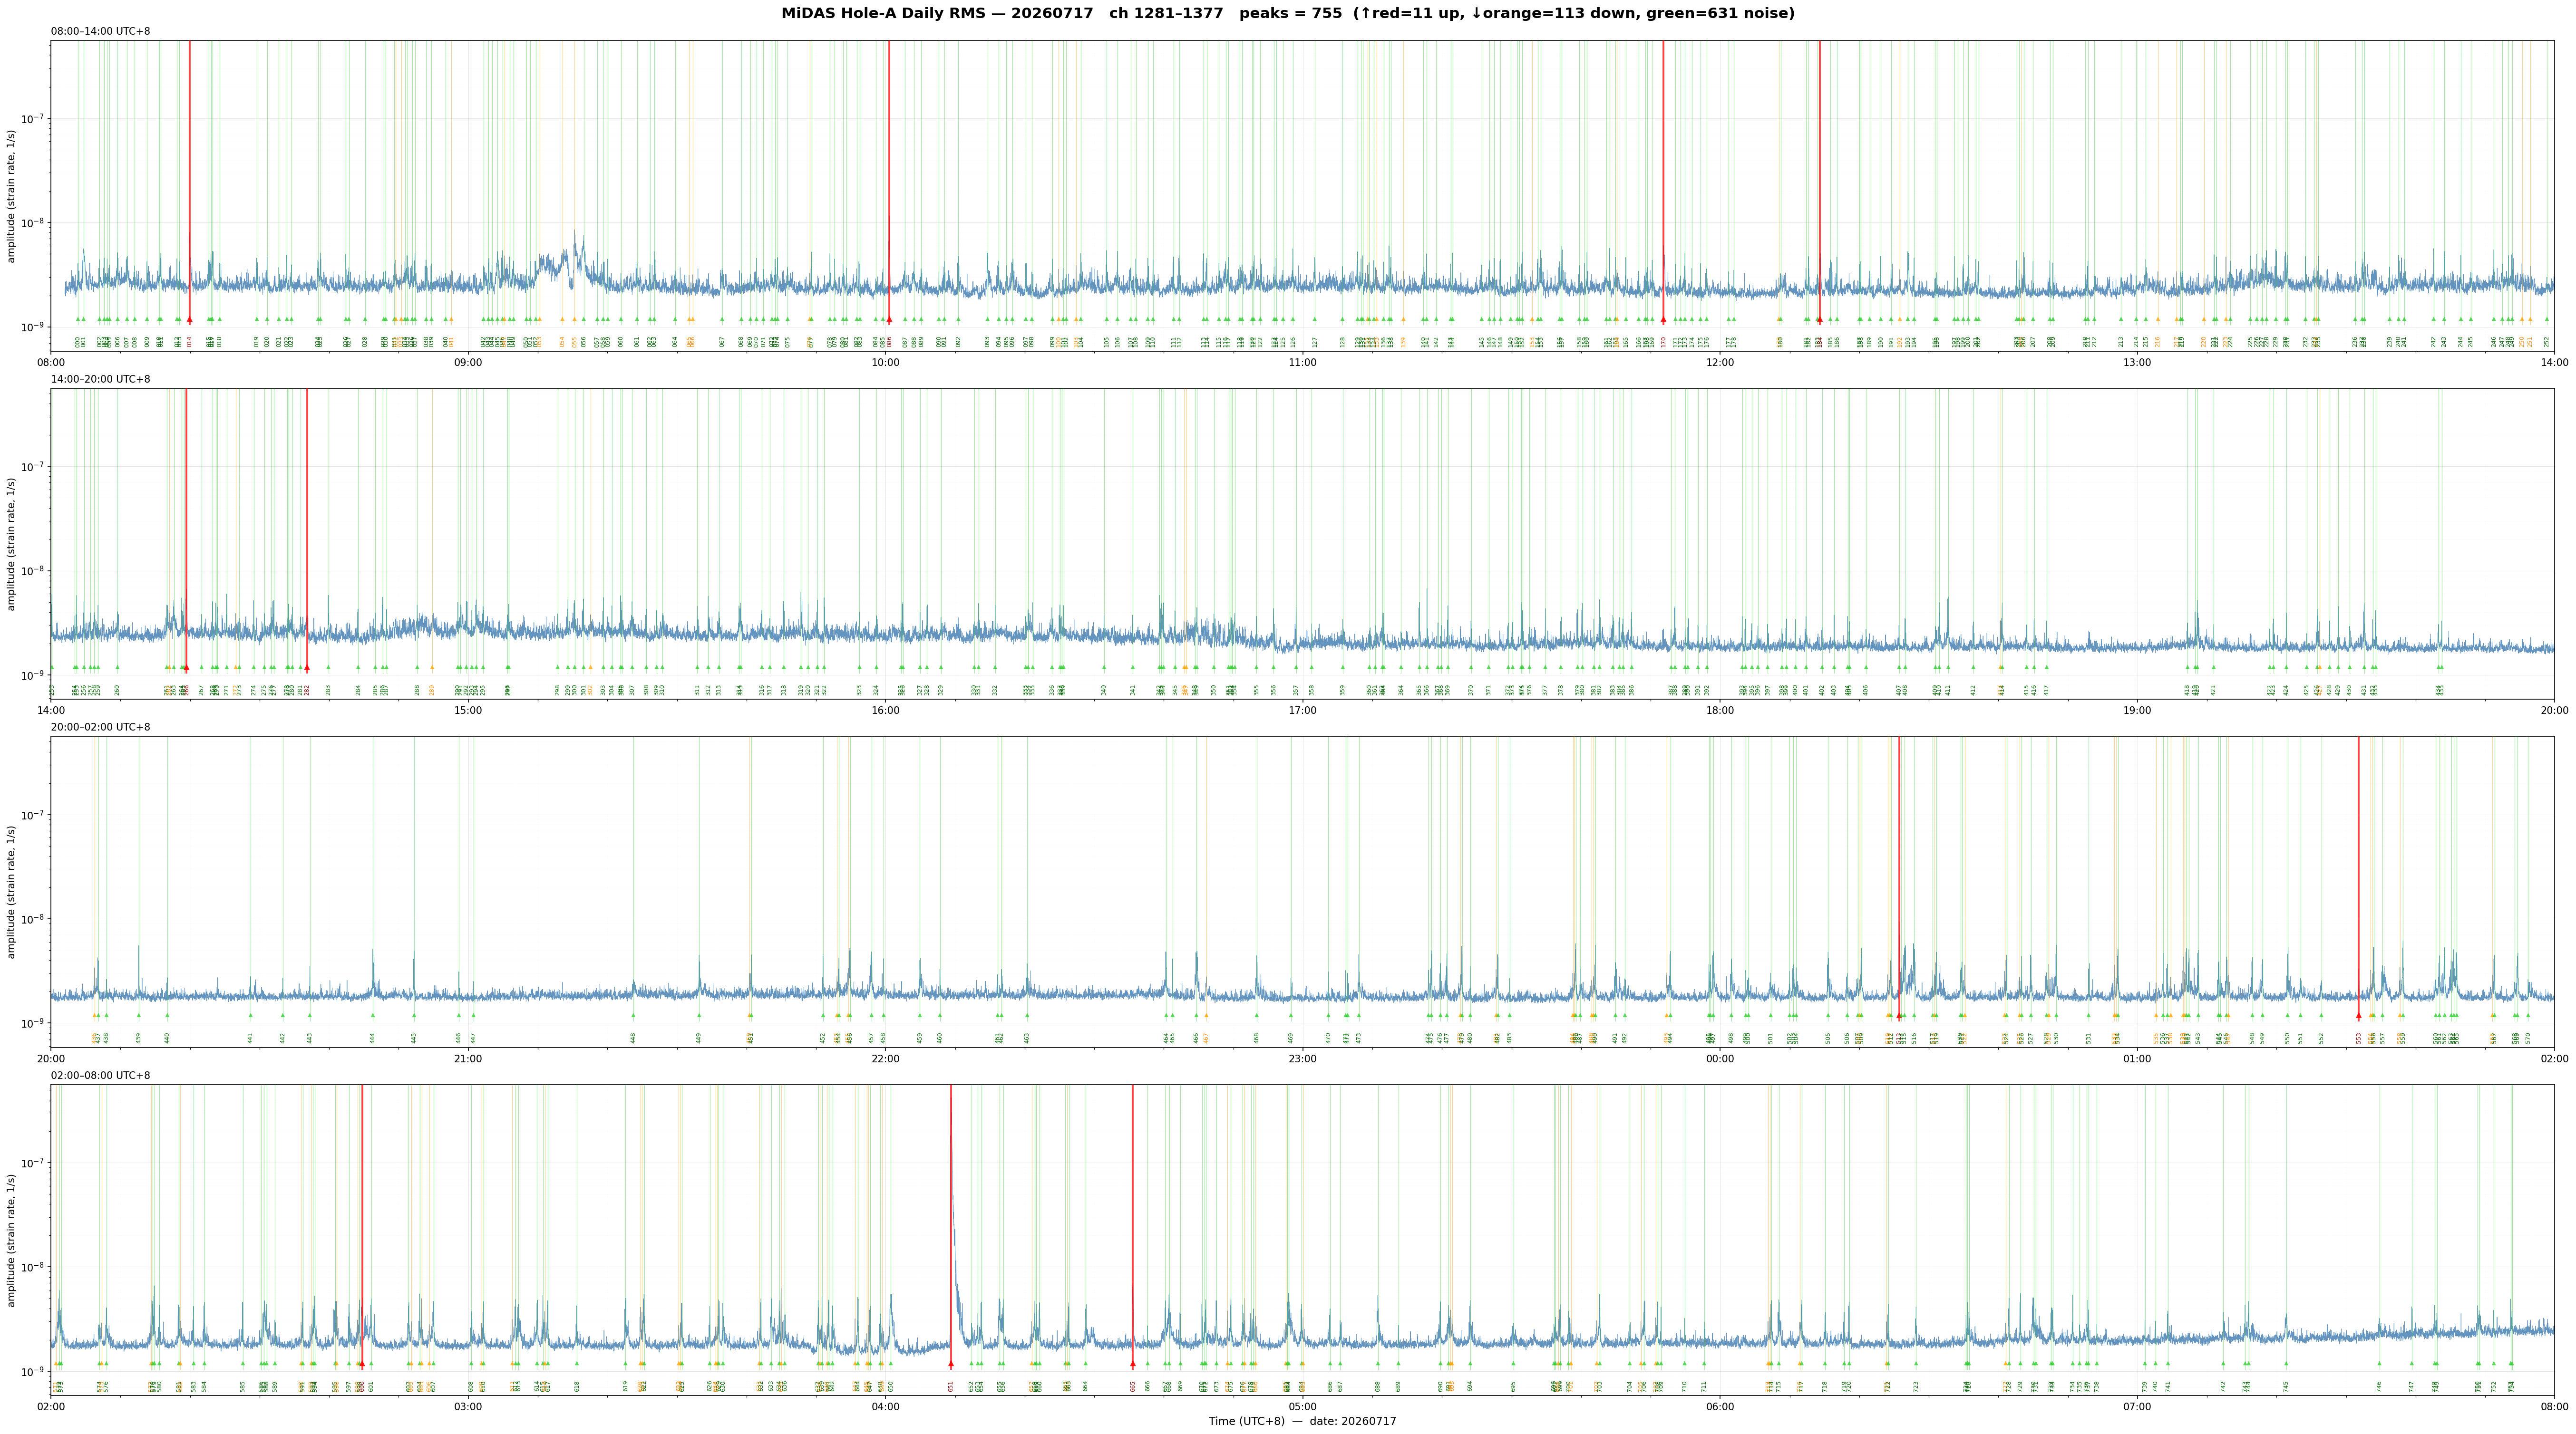Click the green peak number "092"
Screen dimensions: 2576x1434
pyautogui.click(x=958, y=342)
